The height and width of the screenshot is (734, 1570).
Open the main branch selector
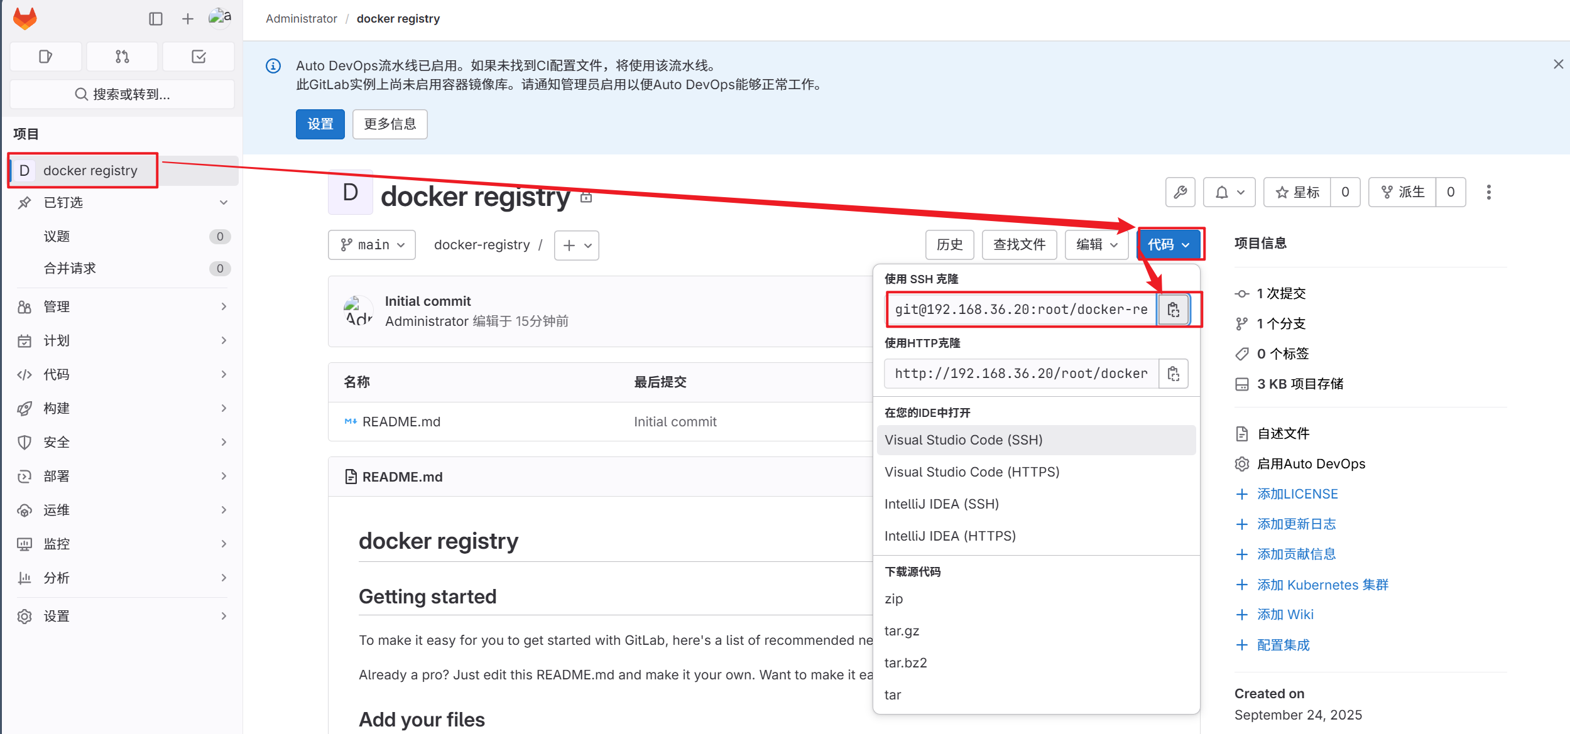coord(372,245)
